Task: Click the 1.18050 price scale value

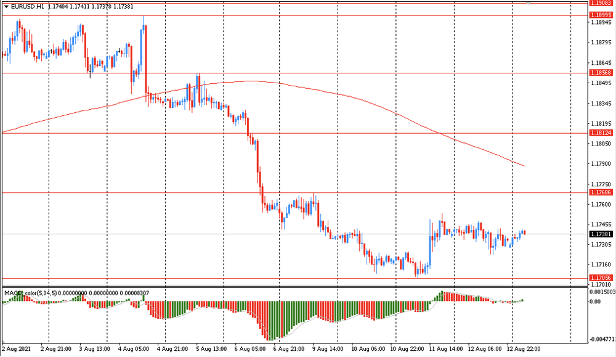Action: tap(601, 144)
